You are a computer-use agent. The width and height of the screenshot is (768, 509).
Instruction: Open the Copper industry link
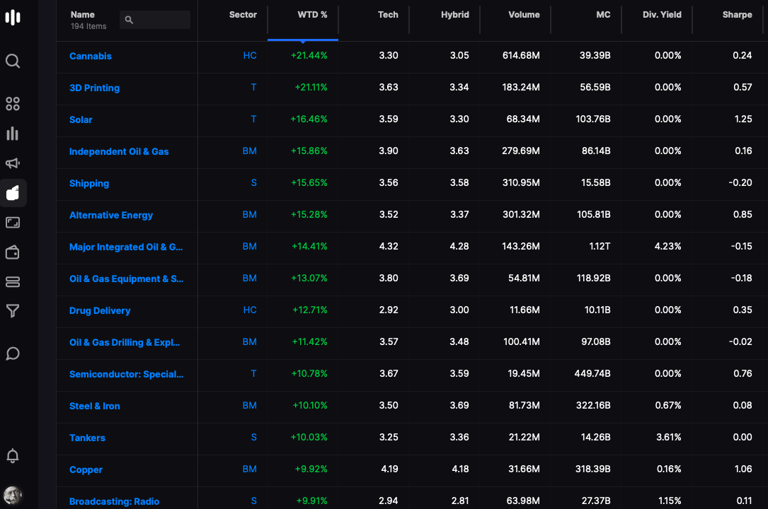pos(86,469)
